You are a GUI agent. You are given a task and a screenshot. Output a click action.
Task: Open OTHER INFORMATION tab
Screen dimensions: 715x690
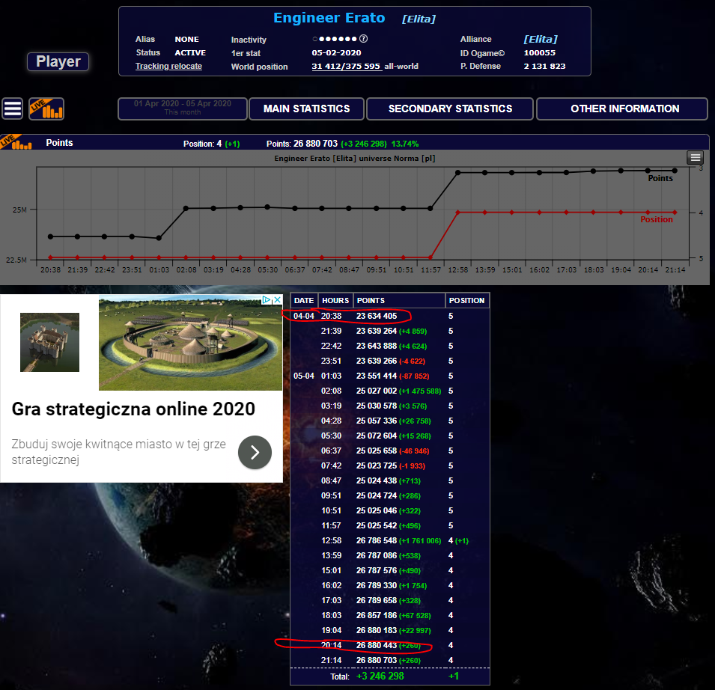click(622, 109)
